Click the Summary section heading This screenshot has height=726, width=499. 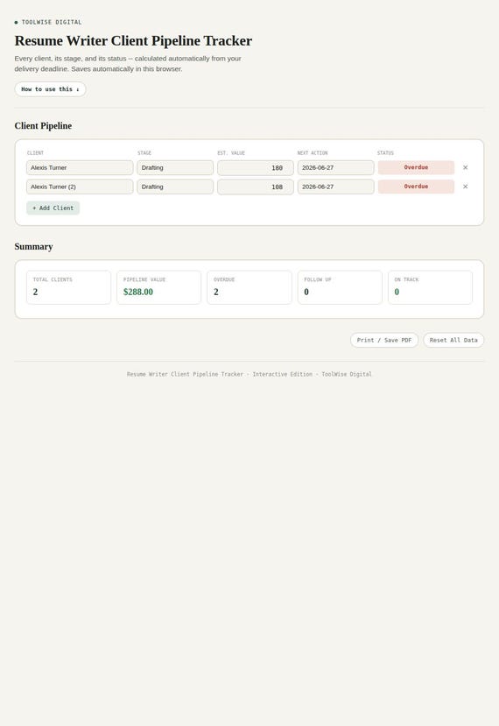(33, 247)
